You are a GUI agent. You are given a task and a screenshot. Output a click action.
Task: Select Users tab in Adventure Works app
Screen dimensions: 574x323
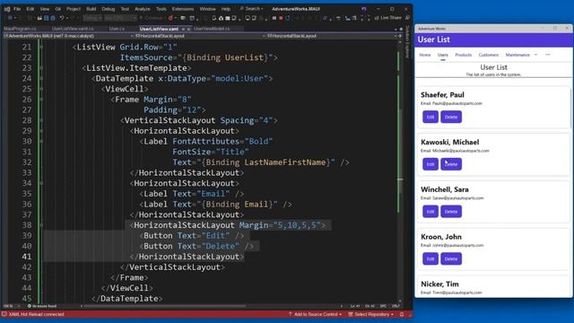click(442, 55)
